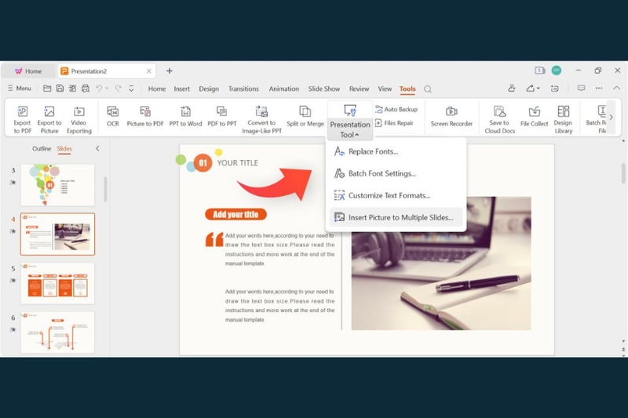Add a new tab with plus button

pyautogui.click(x=170, y=71)
